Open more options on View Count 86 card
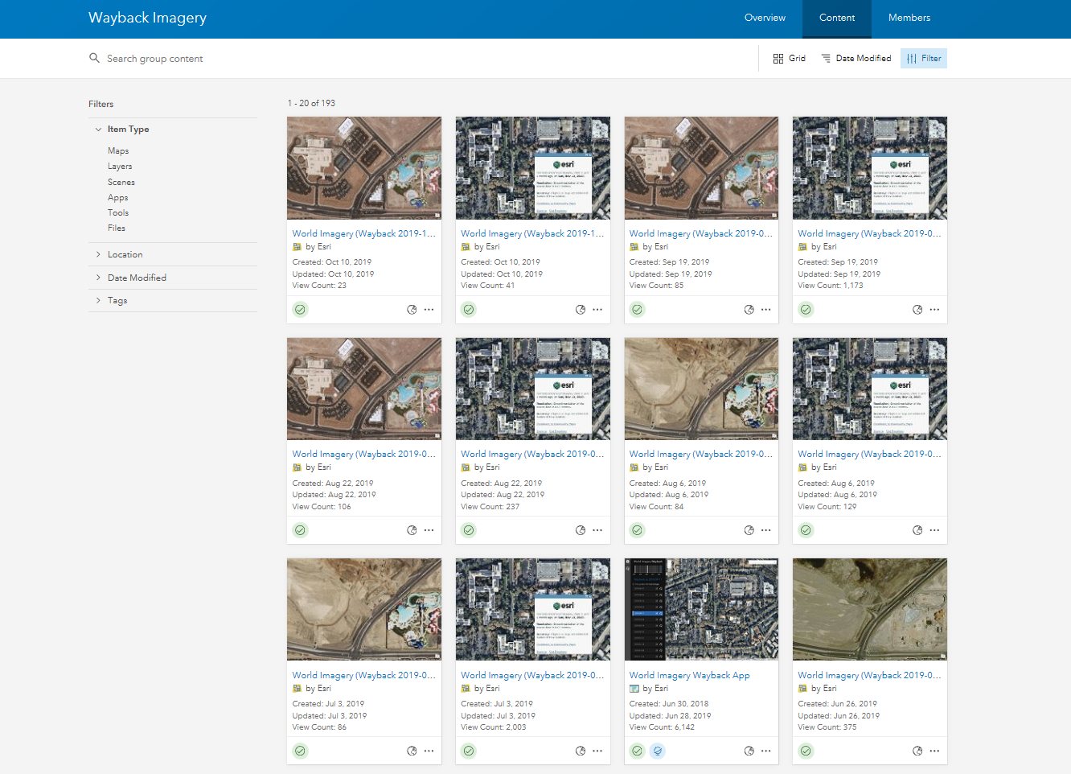This screenshot has height=774, width=1071. [429, 751]
